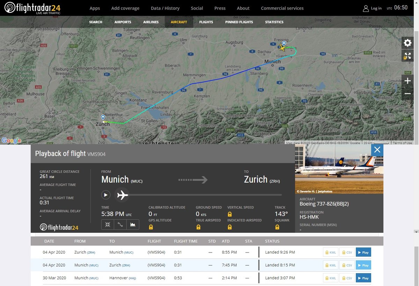Open map Terms of Use link
Image resolution: width=419 pixels, height=286 pixels.
(x=402, y=143)
